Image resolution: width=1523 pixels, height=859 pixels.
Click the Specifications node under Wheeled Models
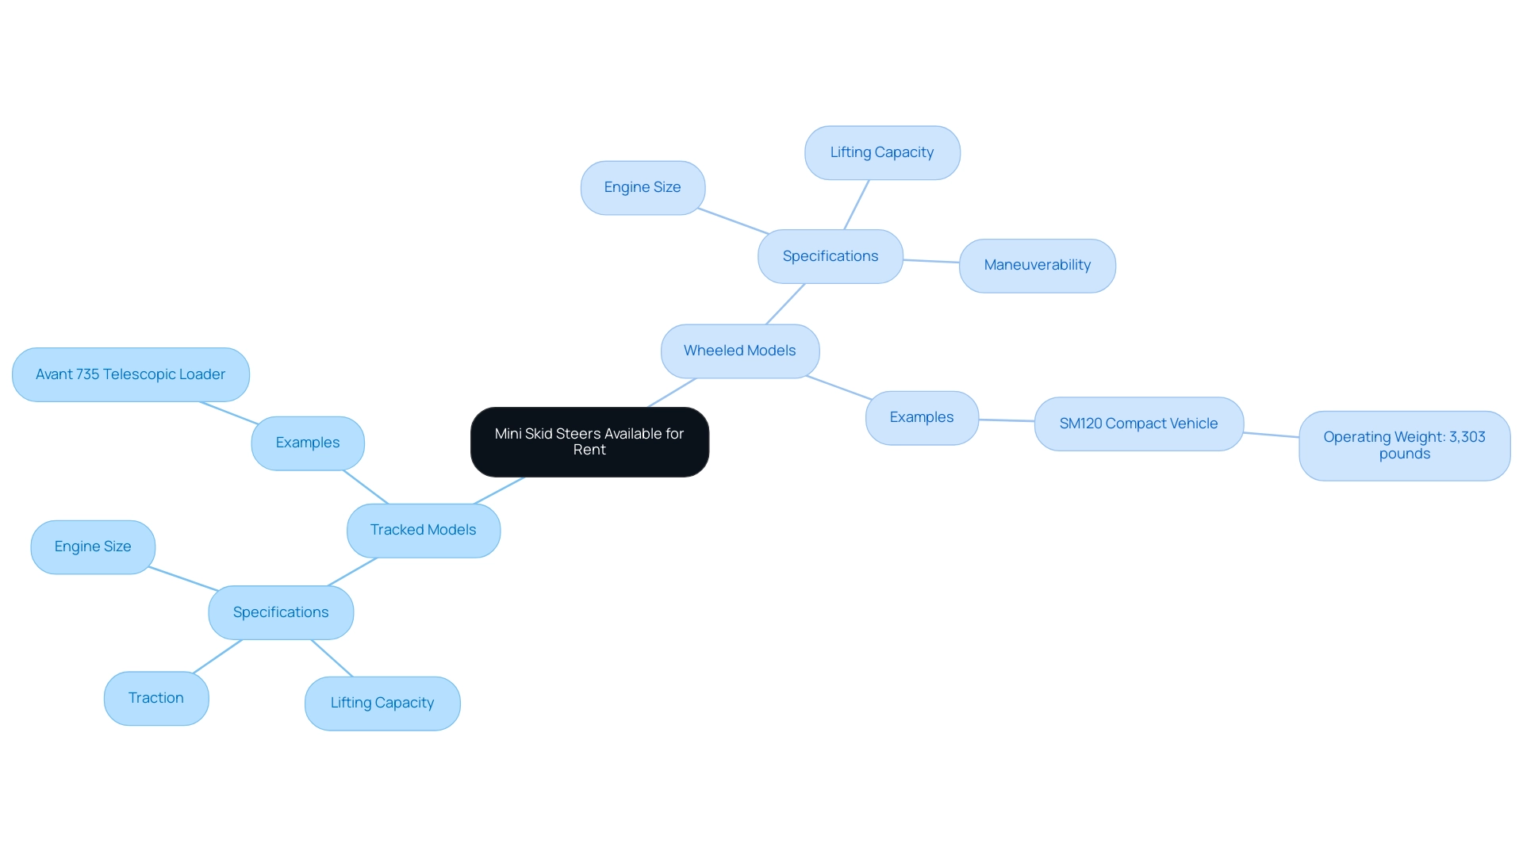click(828, 255)
